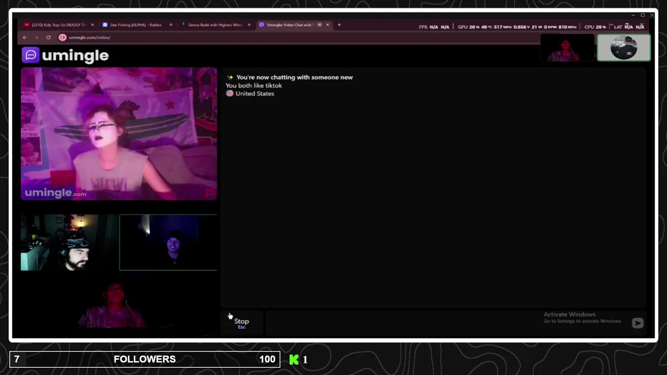Image resolution: width=667 pixels, height=375 pixels.
Task: Reload the umingle page
Action: click(x=48, y=37)
